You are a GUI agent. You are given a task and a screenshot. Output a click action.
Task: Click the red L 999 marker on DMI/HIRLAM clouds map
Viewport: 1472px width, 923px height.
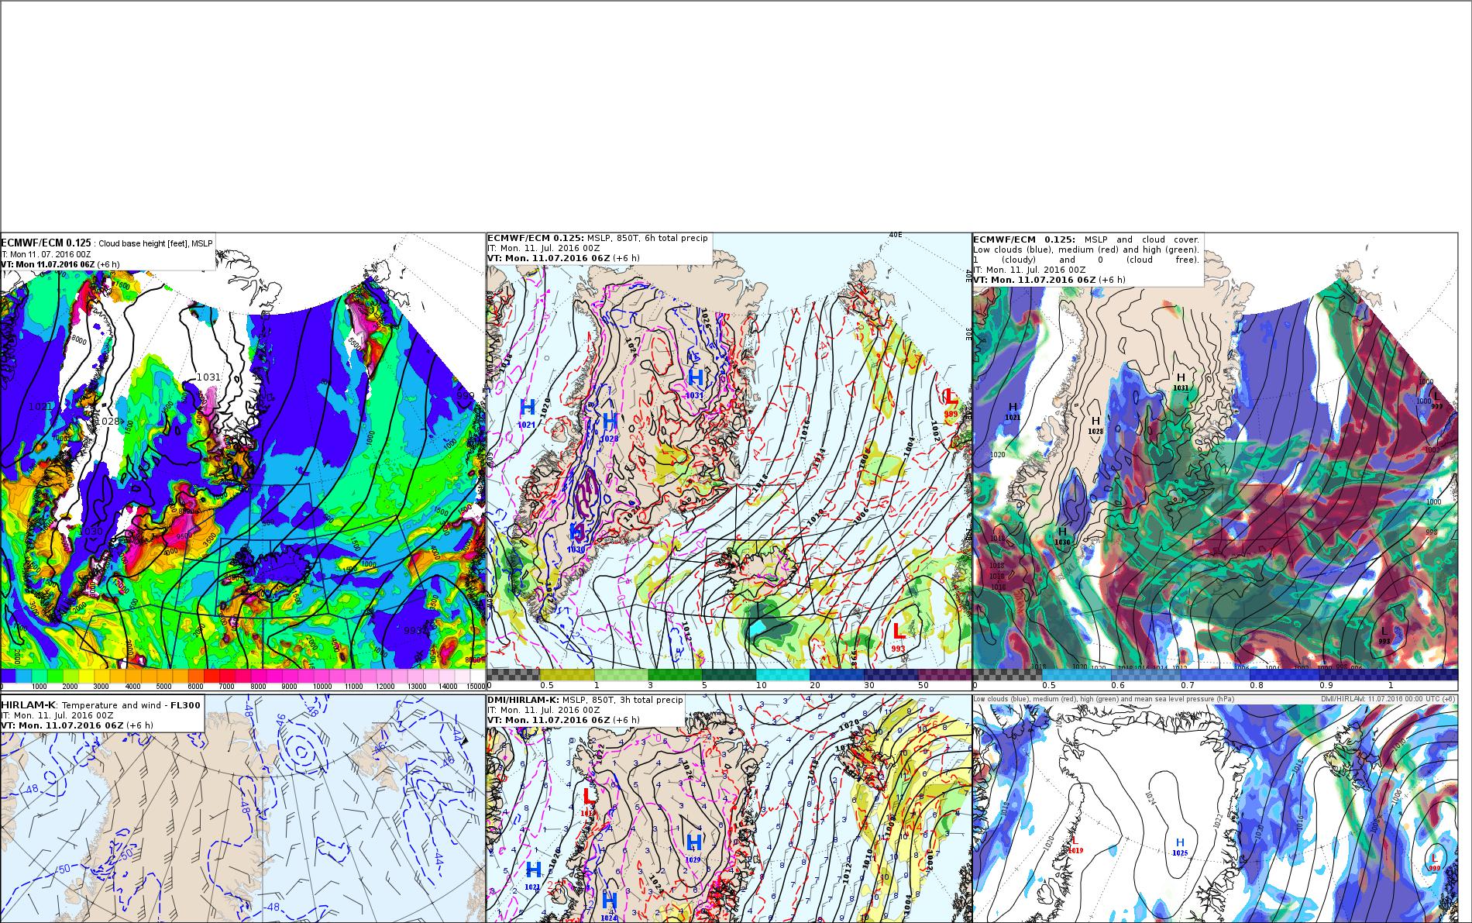(x=1434, y=862)
